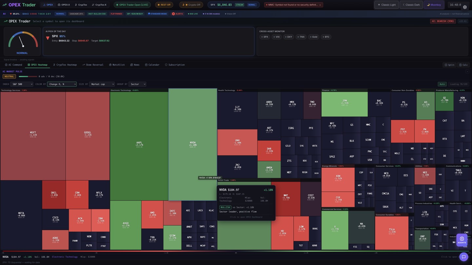
Task: Click the AGENTS floating icon button
Action: coord(462,240)
